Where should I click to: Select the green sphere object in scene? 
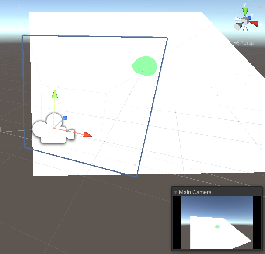(145, 66)
